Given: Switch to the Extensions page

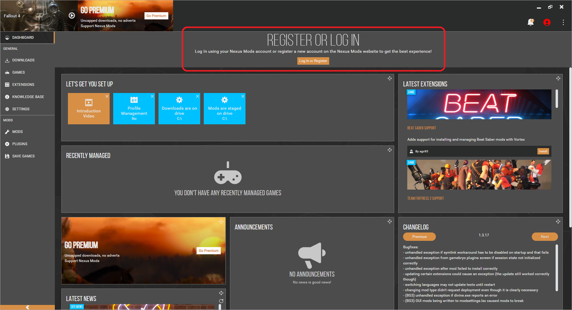Looking at the screenshot, I should click(27, 85).
